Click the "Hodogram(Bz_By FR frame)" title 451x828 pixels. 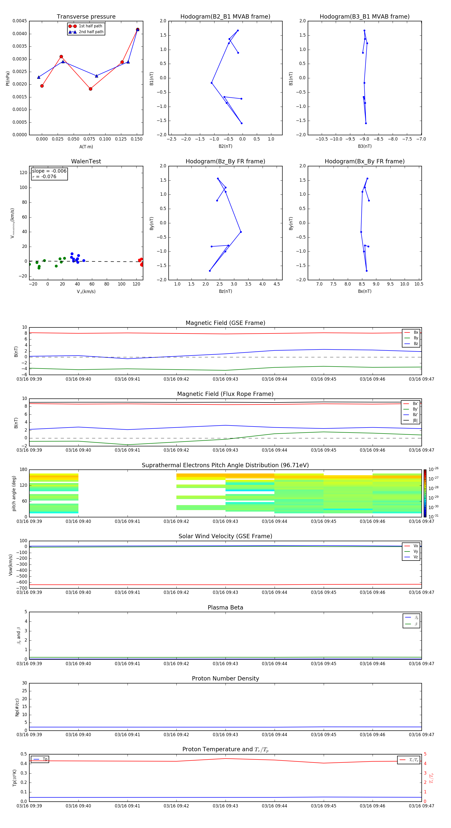pos(225,161)
